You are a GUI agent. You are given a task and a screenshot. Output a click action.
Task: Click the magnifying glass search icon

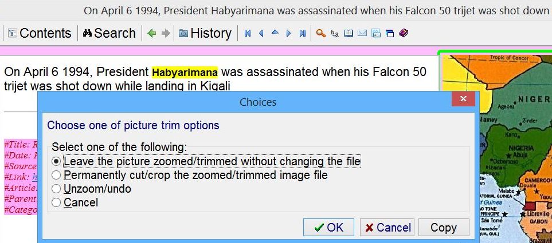pos(321,33)
